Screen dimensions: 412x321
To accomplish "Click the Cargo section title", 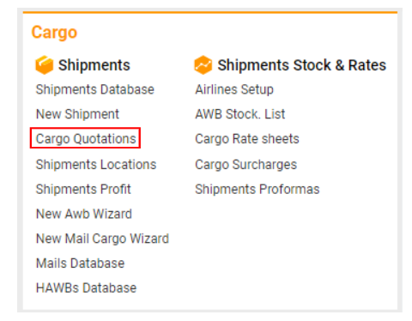I will click(x=54, y=33).
